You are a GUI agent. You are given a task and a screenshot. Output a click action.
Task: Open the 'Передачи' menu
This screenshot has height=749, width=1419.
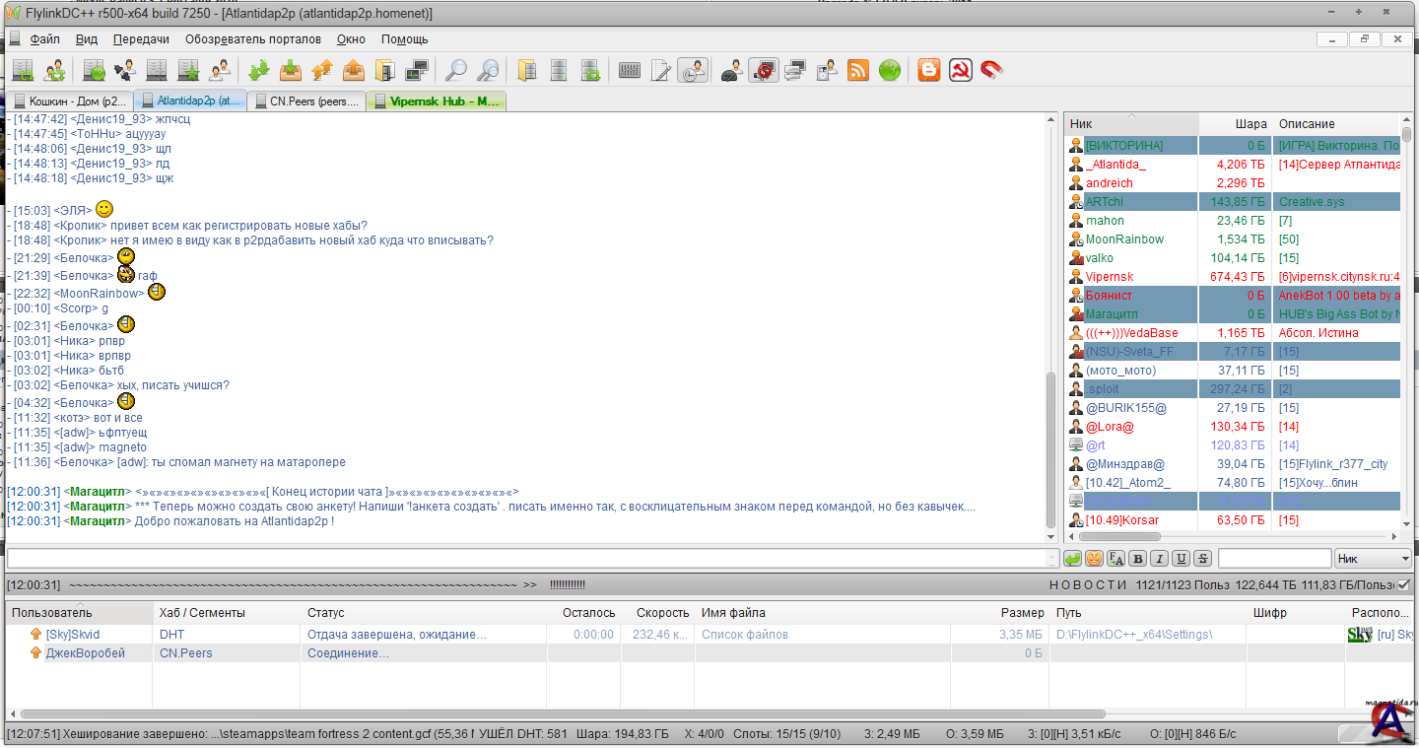[141, 39]
